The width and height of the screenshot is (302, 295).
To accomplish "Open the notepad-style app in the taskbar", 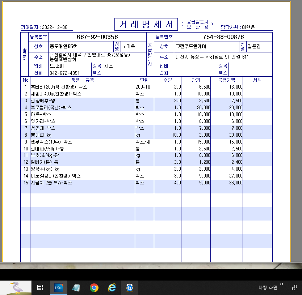I will 76,288.
